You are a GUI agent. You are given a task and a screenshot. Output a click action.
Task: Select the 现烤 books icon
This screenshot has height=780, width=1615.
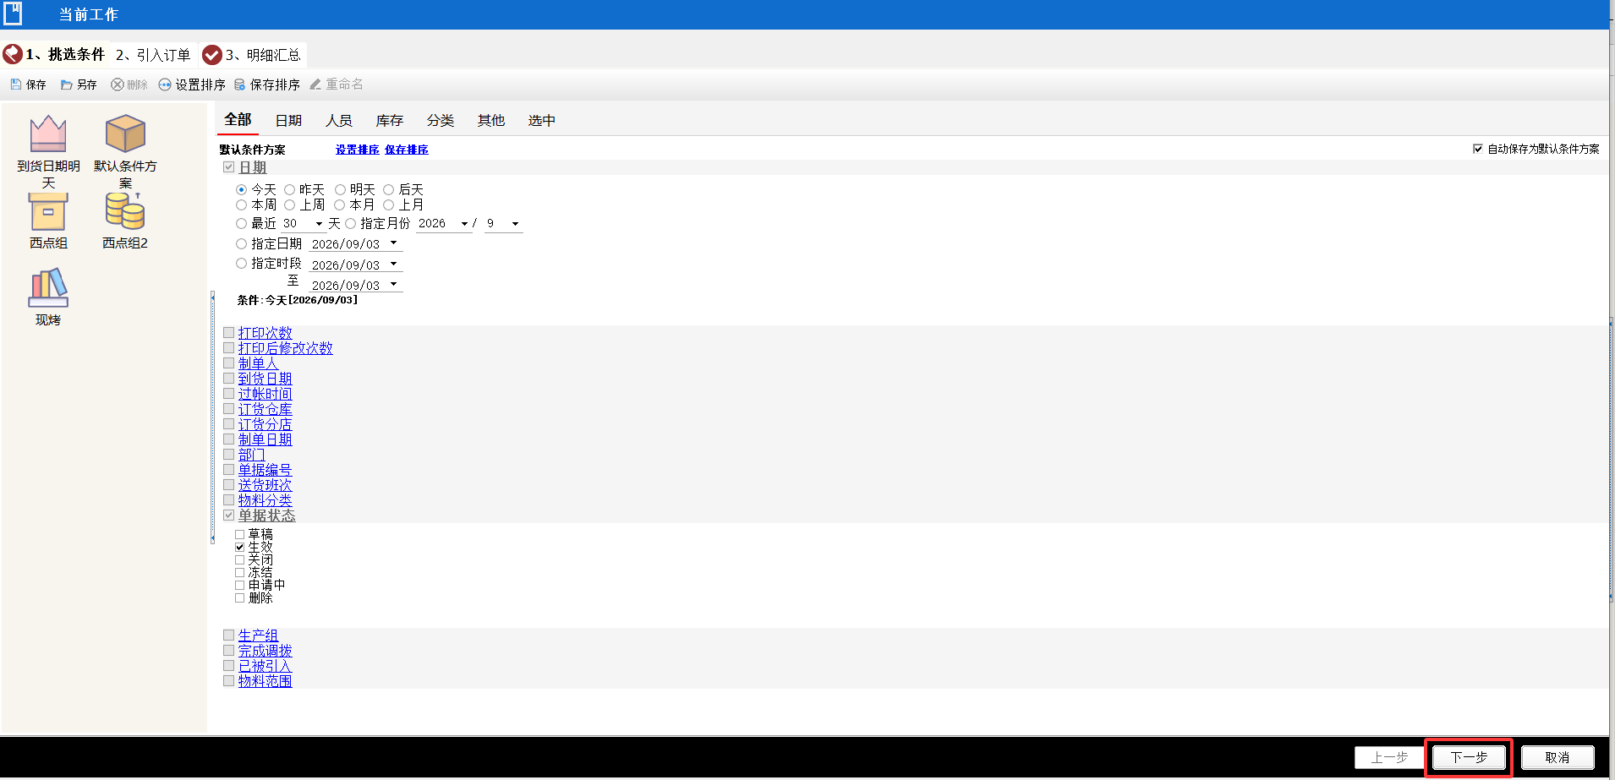(x=48, y=288)
